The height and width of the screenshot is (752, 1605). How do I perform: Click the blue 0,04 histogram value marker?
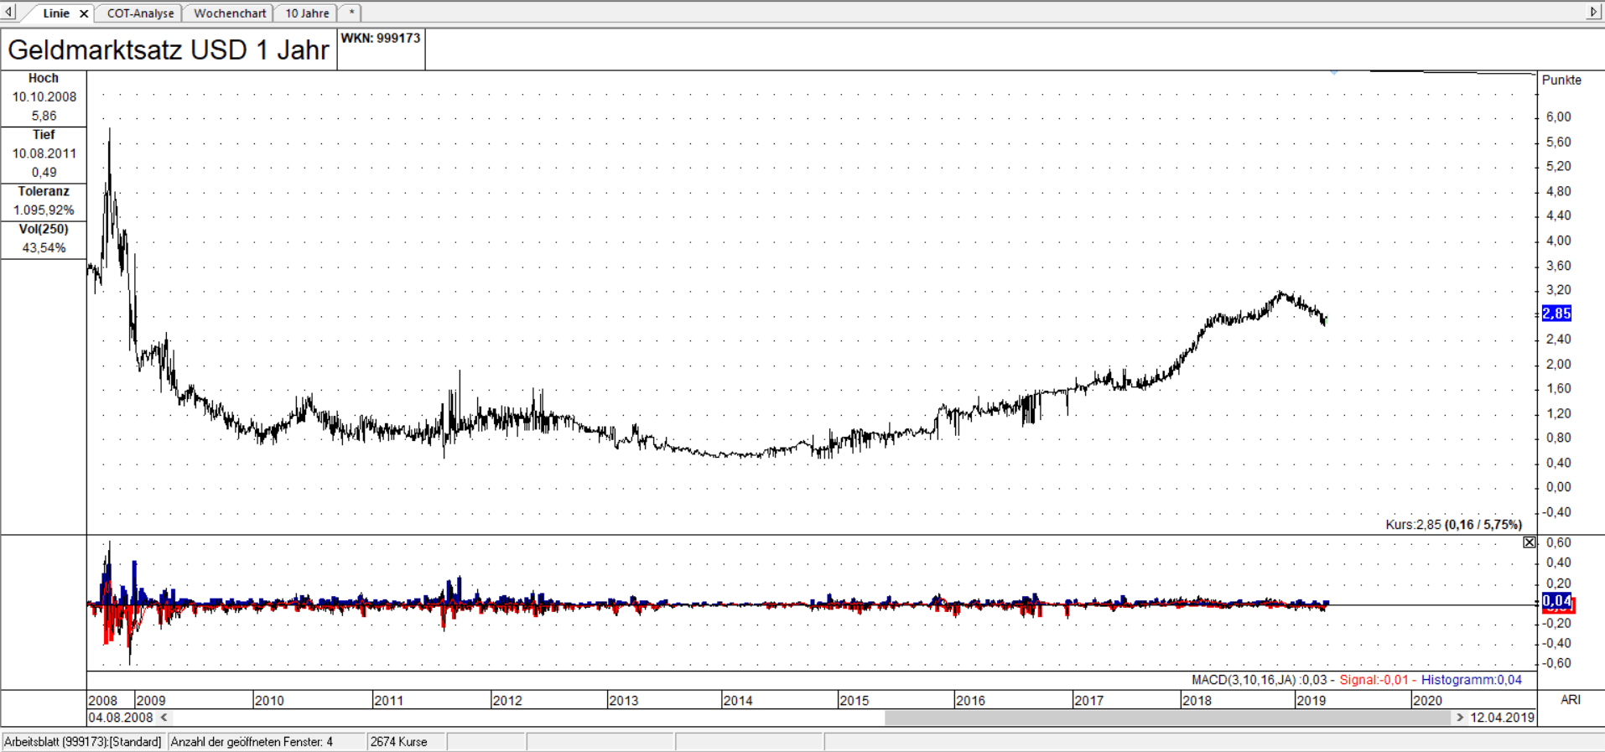(x=1556, y=600)
